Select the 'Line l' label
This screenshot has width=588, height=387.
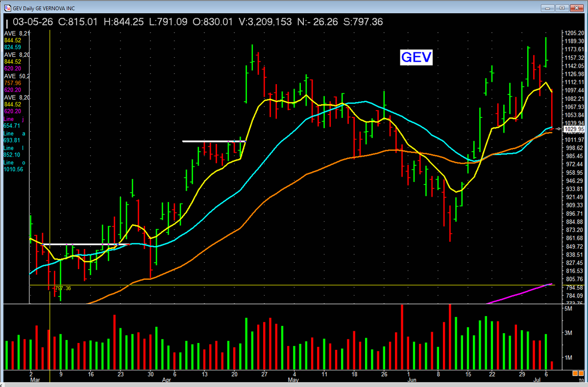point(14,147)
